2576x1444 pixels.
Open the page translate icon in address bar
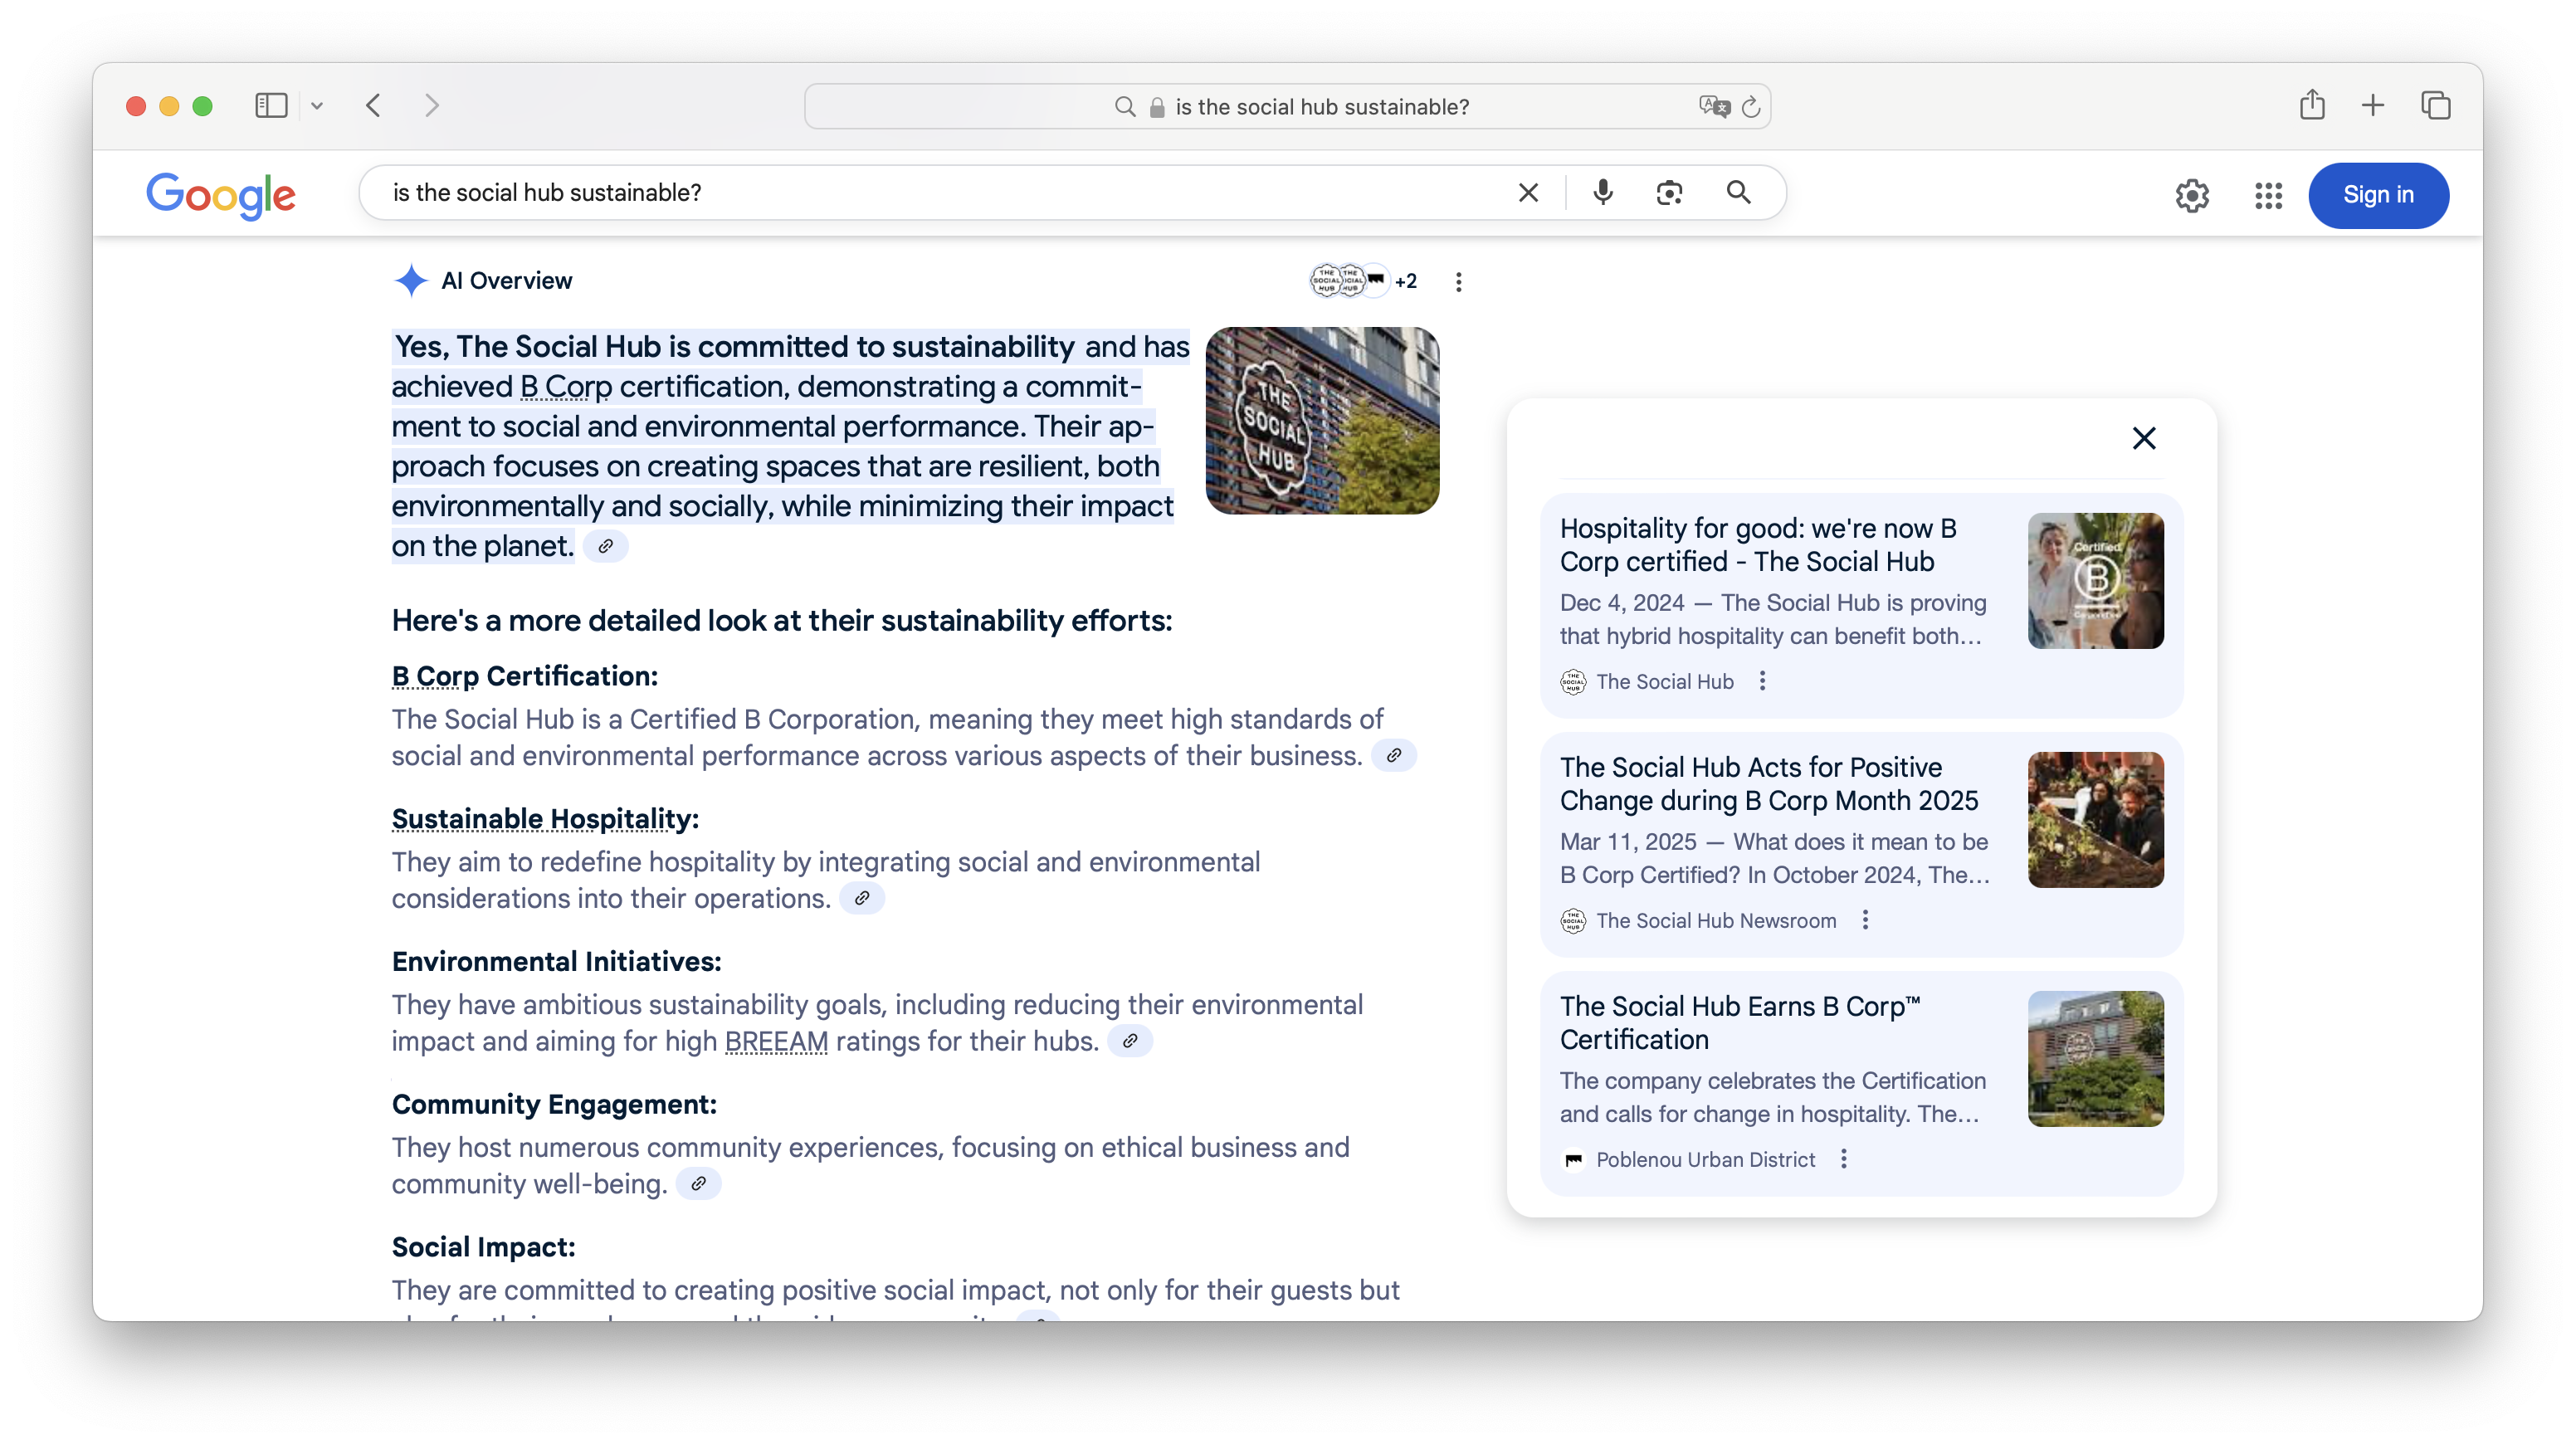pyautogui.click(x=1714, y=106)
